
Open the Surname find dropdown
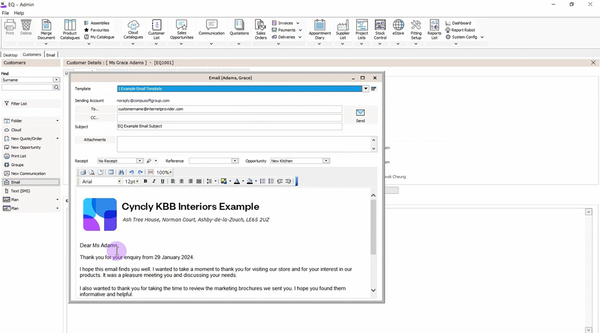[56, 80]
